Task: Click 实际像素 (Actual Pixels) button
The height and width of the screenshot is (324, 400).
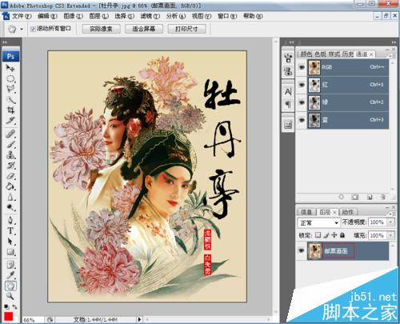Action: pos(101,29)
